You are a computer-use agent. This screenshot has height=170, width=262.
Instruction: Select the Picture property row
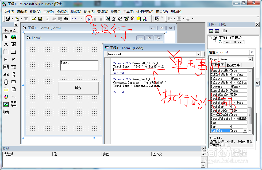(229, 86)
